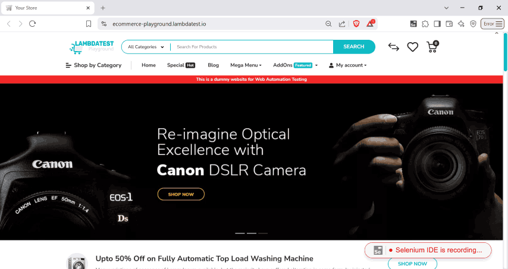
Task: Click the LambdaTest Playground logo
Action: coord(92,47)
